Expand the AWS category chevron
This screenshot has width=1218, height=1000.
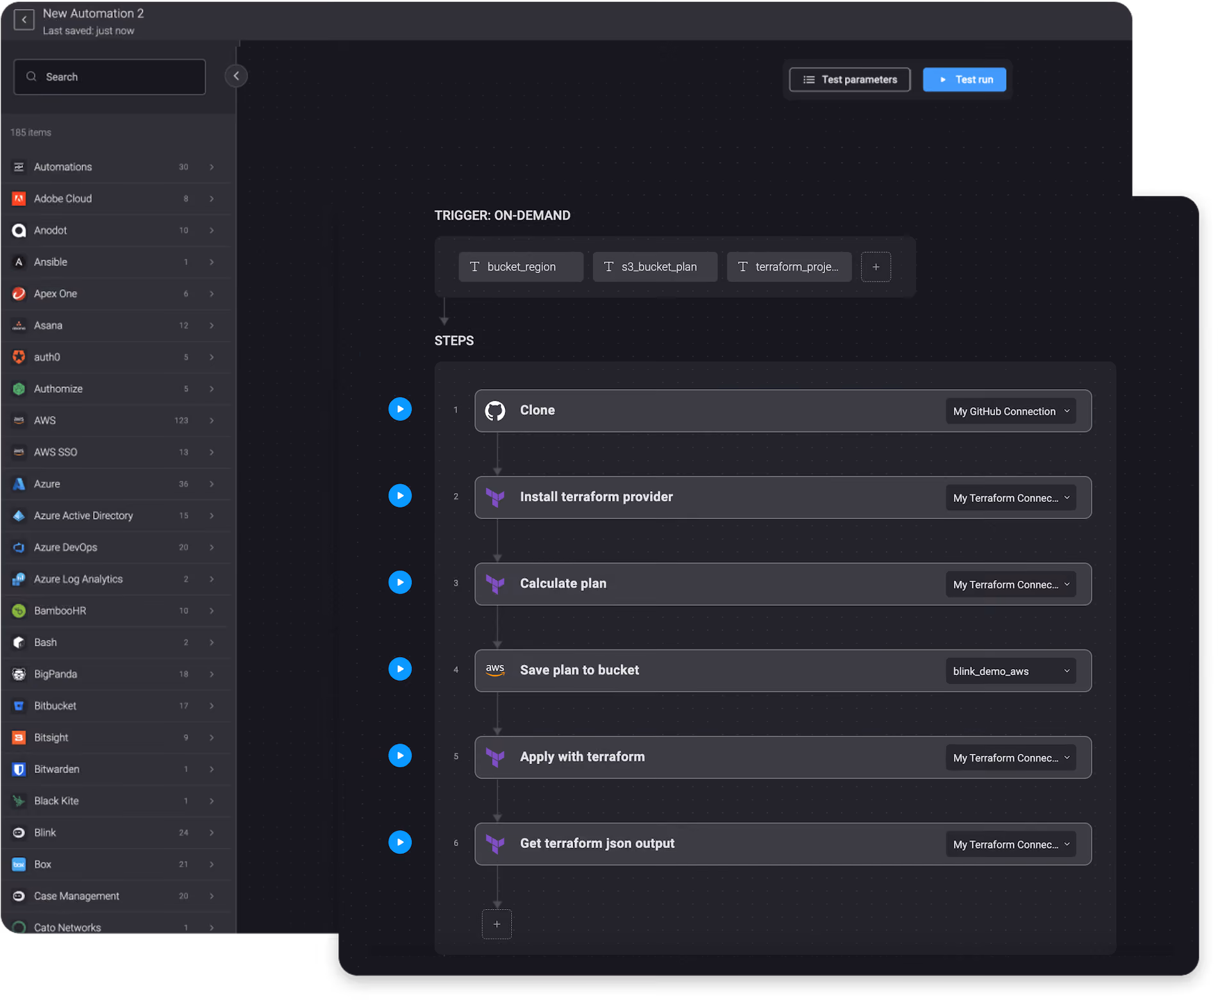point(212,421)
